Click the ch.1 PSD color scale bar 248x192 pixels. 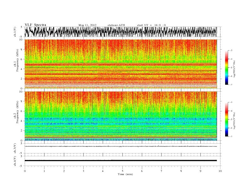pos(227,67)
